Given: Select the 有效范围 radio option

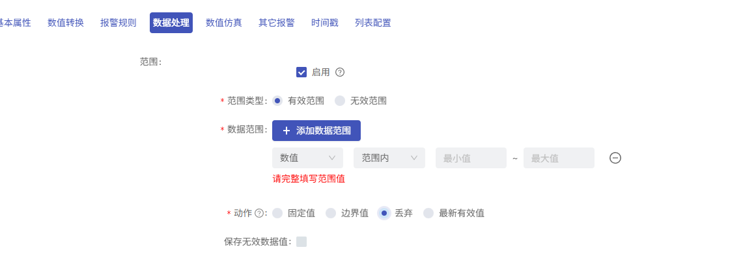Looking at the screenshot, I should point(277,101).
